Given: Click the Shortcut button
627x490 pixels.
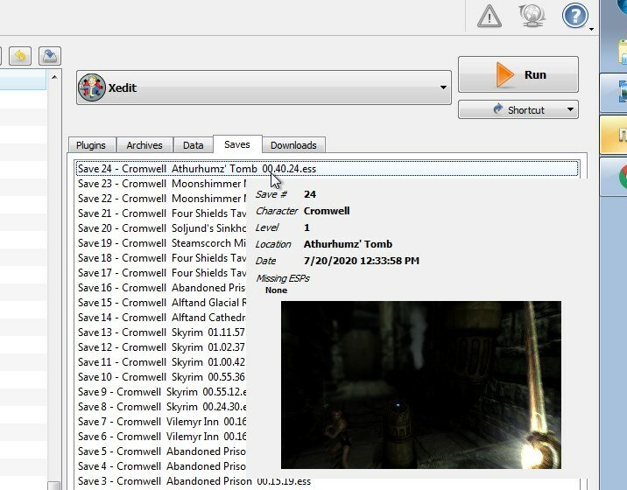Looking at the screenshot, I should point(518,109).
